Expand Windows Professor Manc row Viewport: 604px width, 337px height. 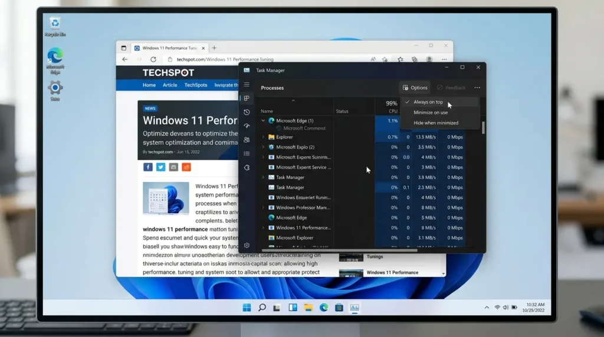(263, 207)
